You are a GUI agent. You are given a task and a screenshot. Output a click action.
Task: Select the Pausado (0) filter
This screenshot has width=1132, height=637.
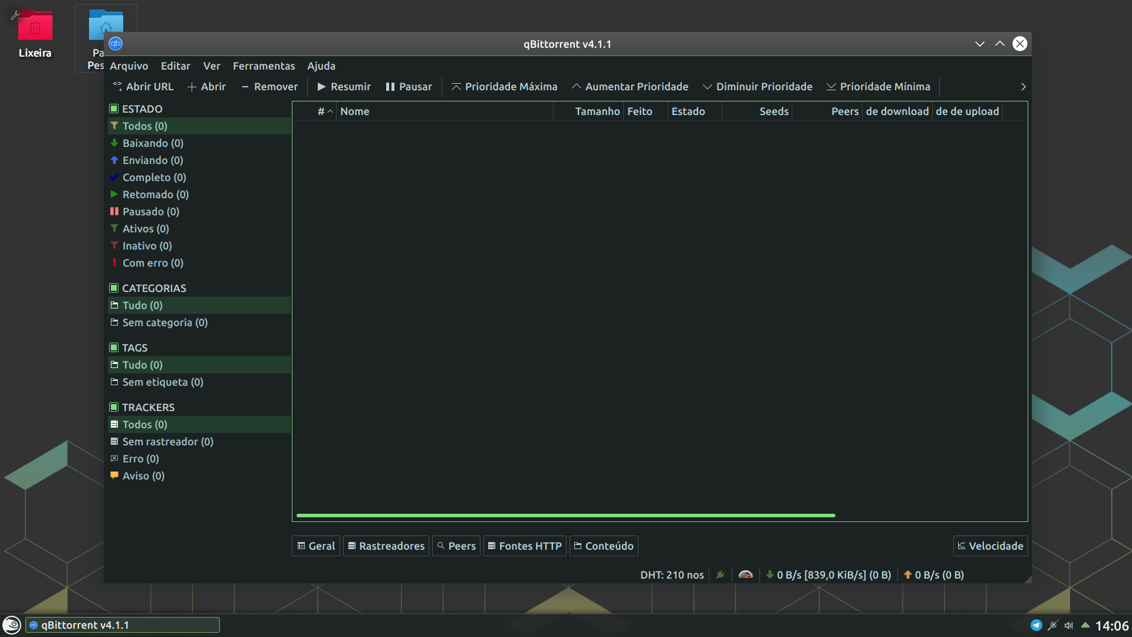pyautogui.click(x=199, y=212)
